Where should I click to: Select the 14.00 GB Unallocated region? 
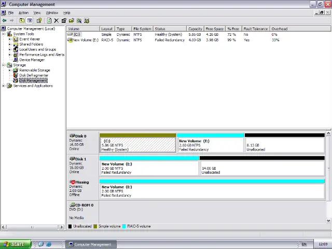262,166
